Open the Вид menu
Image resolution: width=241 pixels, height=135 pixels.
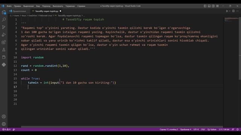38,6
